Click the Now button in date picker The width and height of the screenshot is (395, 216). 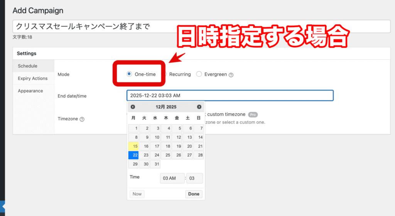coord(137,194)
